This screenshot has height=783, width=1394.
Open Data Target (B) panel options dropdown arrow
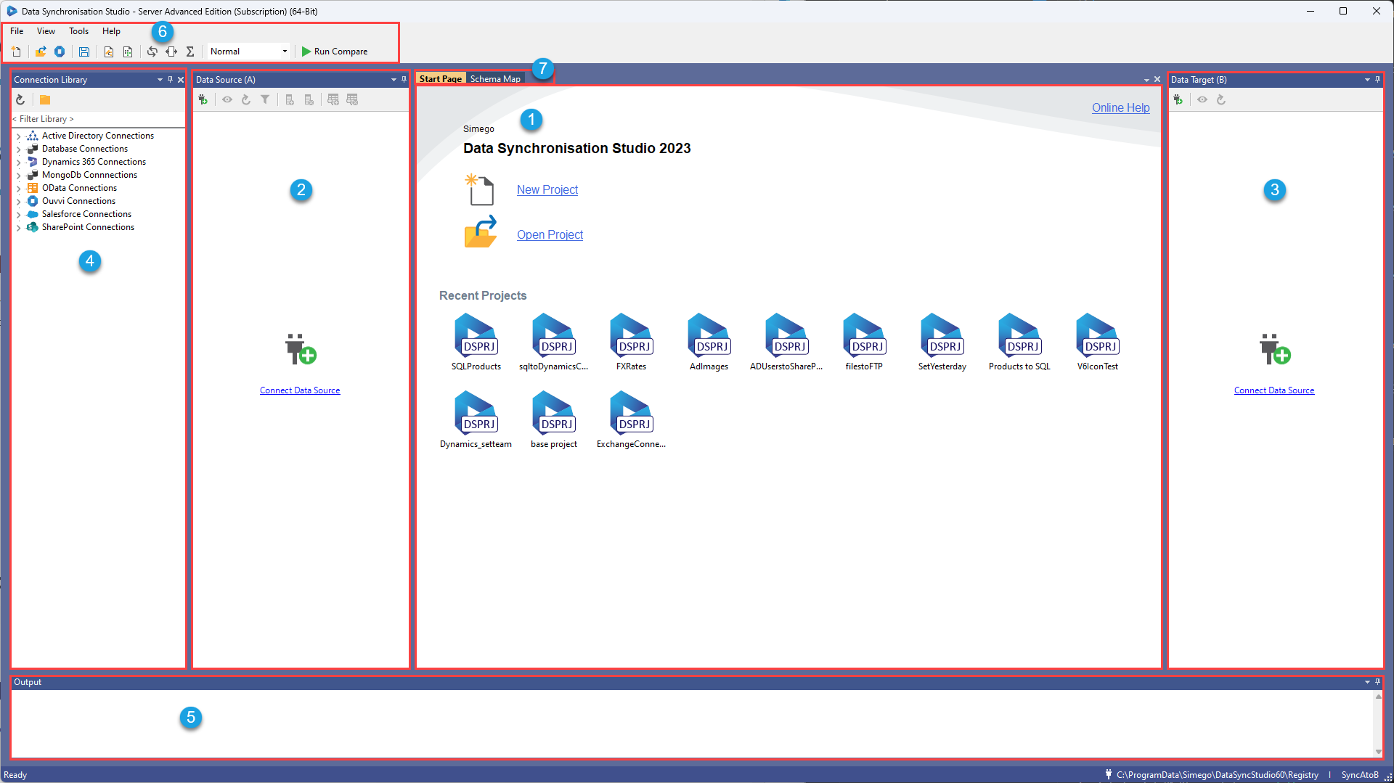pos(1367,80)
